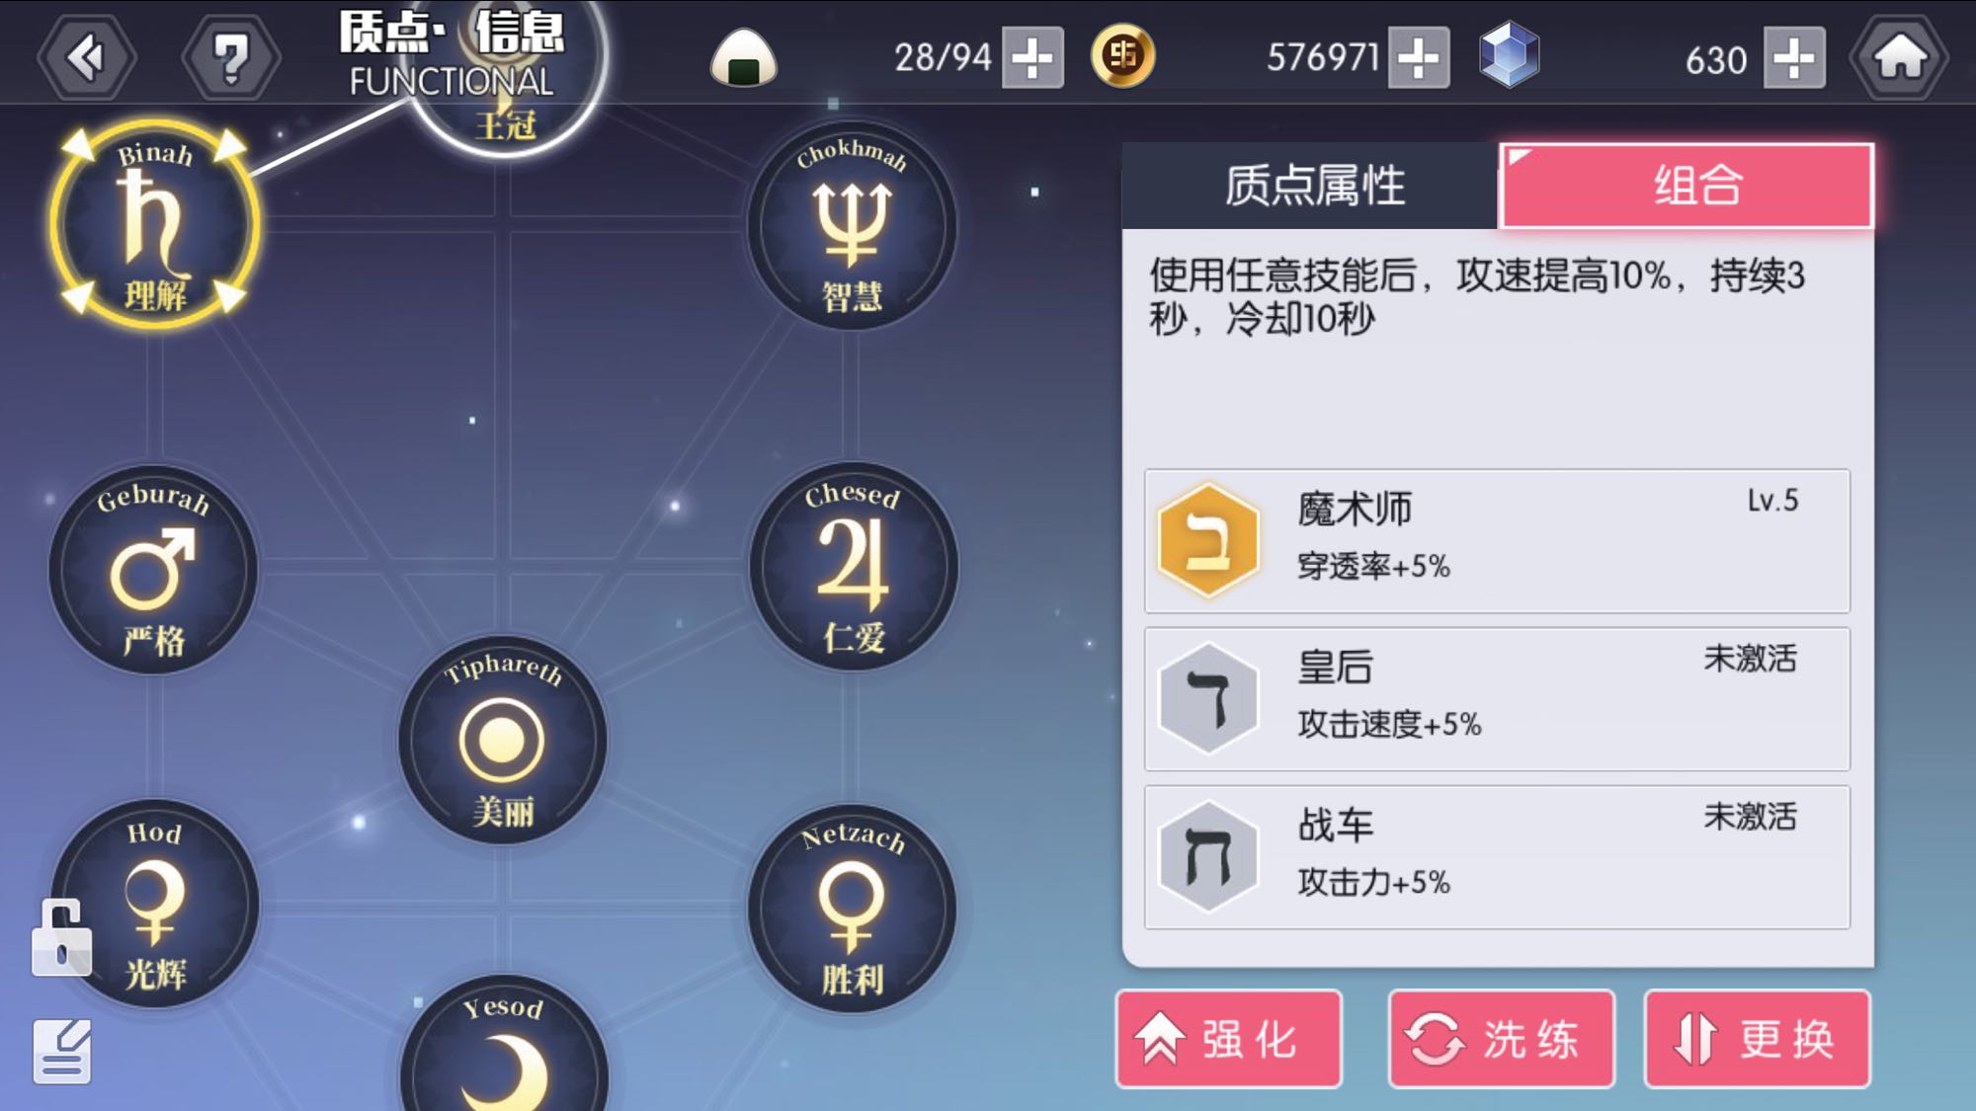Select the Chesed 仁爱 node
Viewport: 1976px width, 1111px height.
pos(853,567)
